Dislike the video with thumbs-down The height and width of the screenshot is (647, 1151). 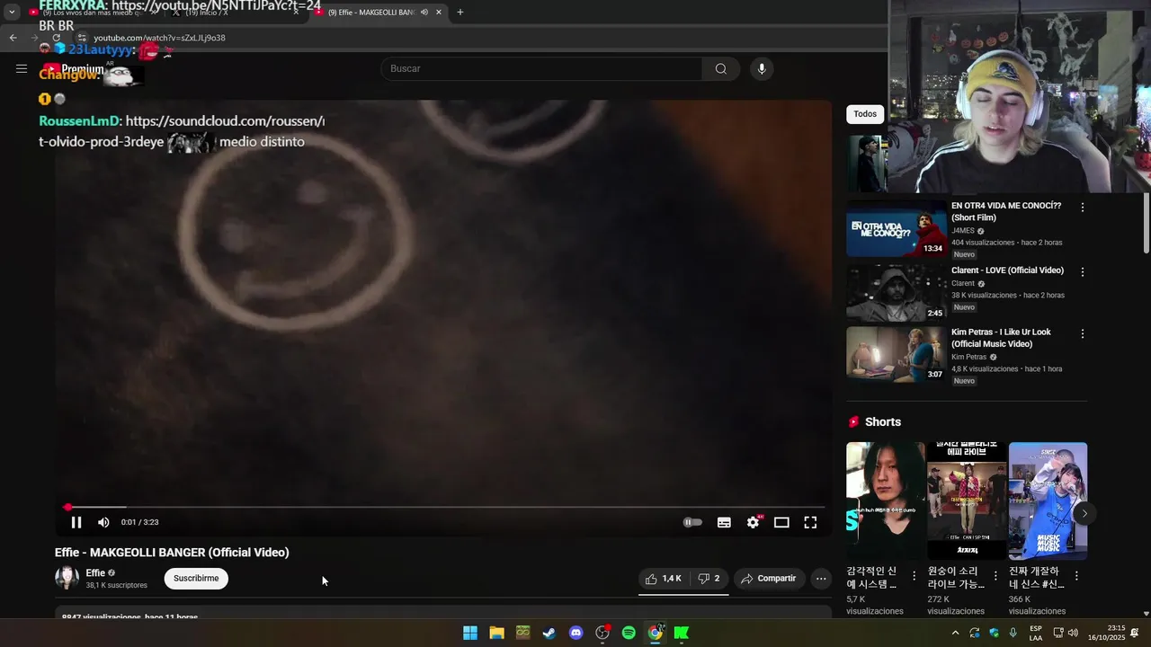click(x=709, y=579)
